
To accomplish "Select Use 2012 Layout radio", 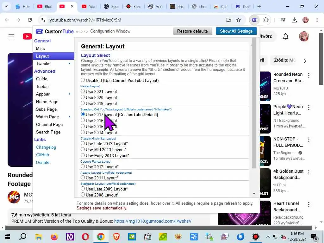I will [x=83, y=166].
